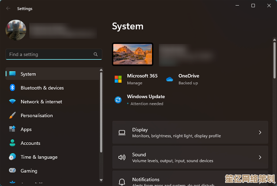Click the back arrow in Settings header
The width and height of the screenshot is (277, 186).
(x=8, y=8)
